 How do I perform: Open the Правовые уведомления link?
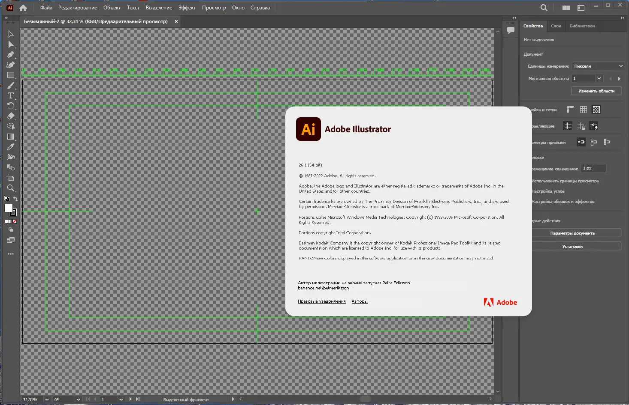(322, 301)
